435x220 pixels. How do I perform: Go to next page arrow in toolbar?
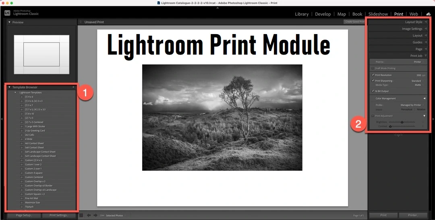tap(95, 215)
